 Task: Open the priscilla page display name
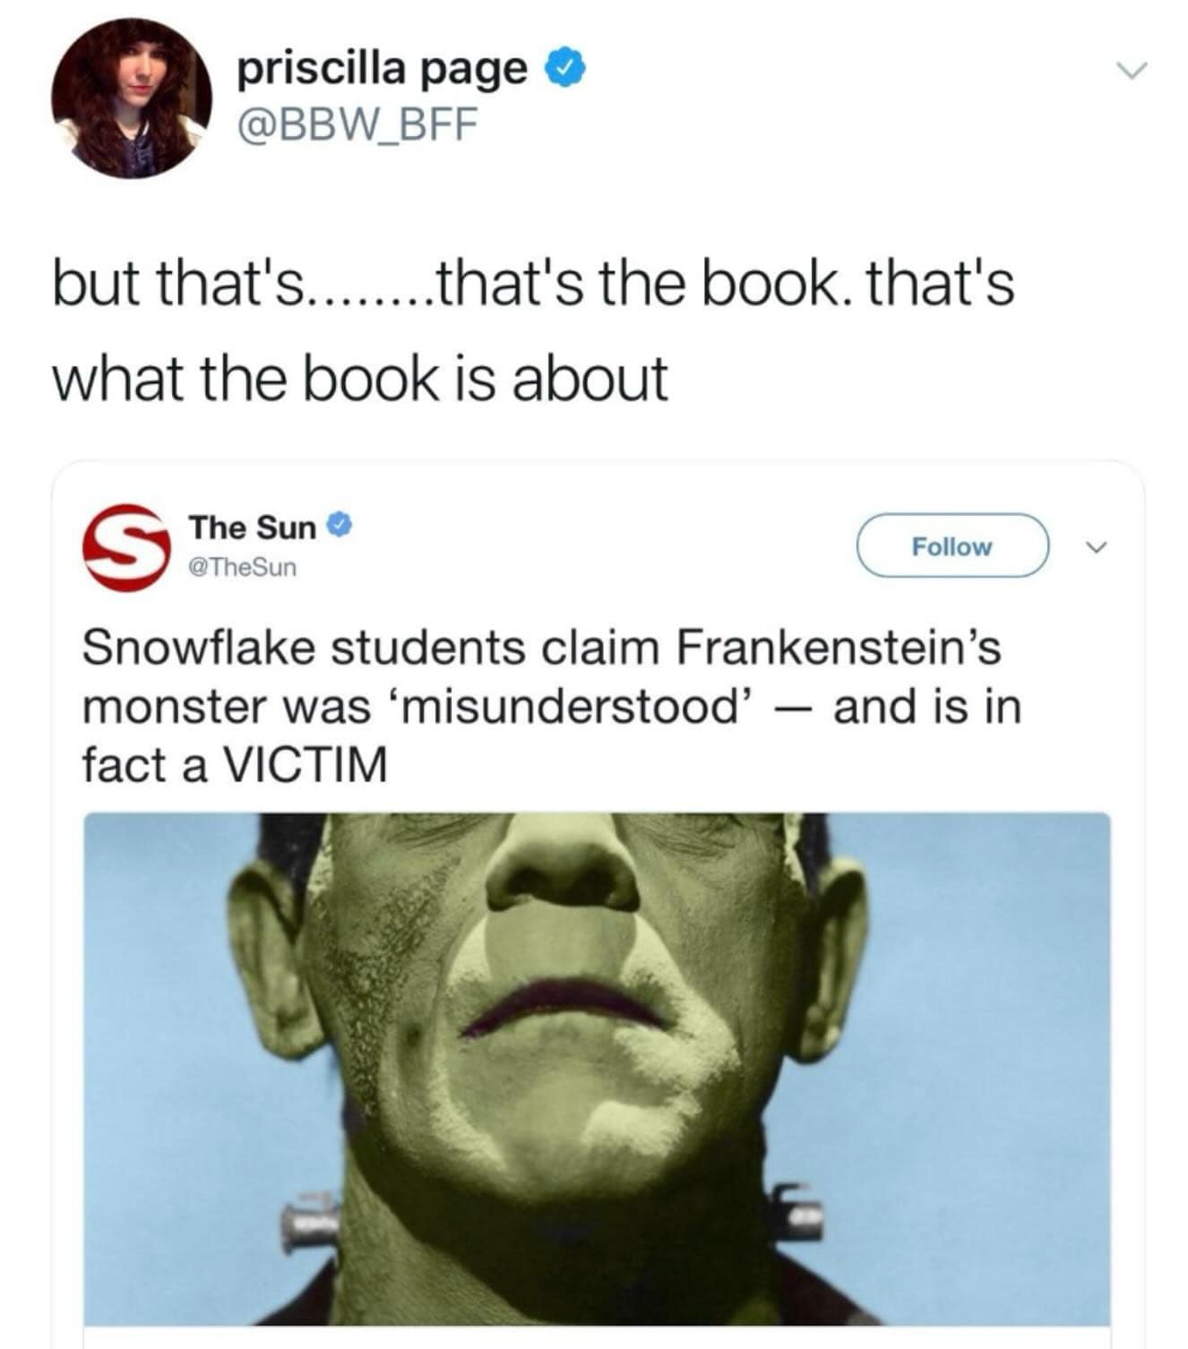pos(383,69)
